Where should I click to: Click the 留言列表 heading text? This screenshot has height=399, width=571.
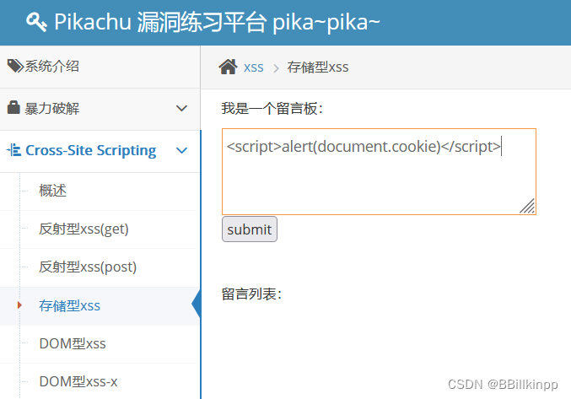[251, 294]
